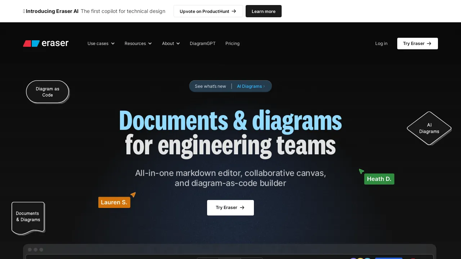Open the Log in link
Image resolution: width=461 pixels, height=259 pixels.
coord(381,44)
